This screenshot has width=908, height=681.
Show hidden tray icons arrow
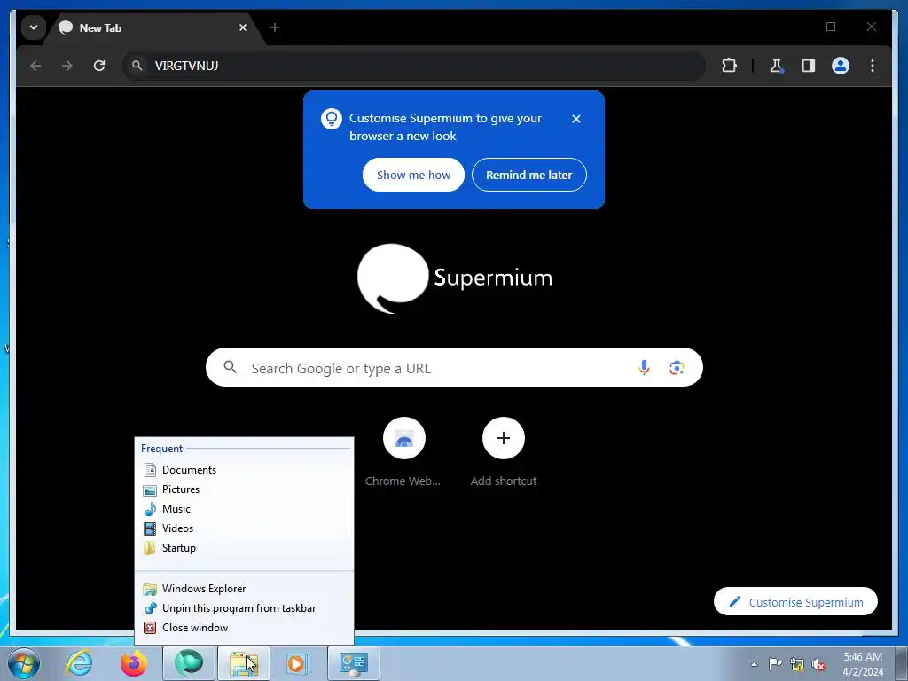pyautogui.click(x=754, y=664)
